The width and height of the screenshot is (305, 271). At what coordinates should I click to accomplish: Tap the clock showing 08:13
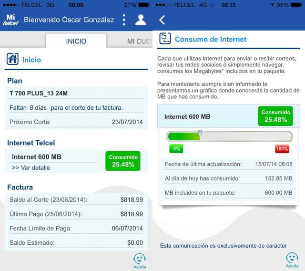click(228, 5)
